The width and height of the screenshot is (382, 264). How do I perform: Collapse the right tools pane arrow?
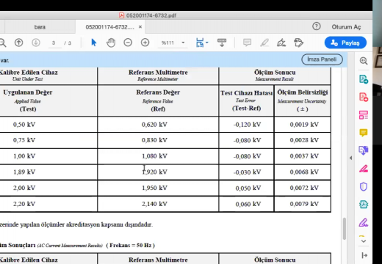(350, 158)
